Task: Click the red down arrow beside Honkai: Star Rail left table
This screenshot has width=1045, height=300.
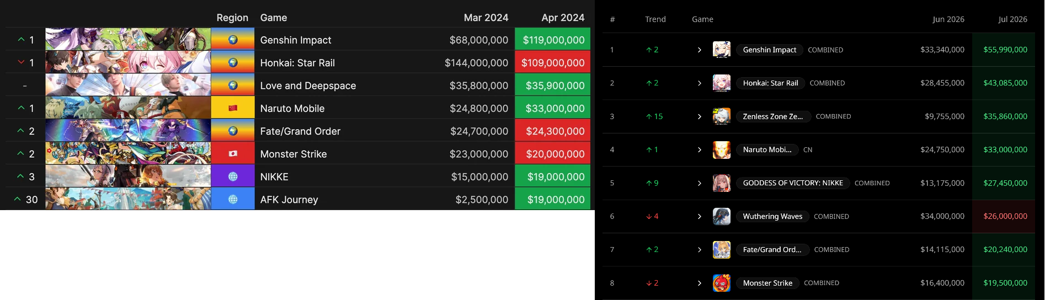Action: (21, 62)
